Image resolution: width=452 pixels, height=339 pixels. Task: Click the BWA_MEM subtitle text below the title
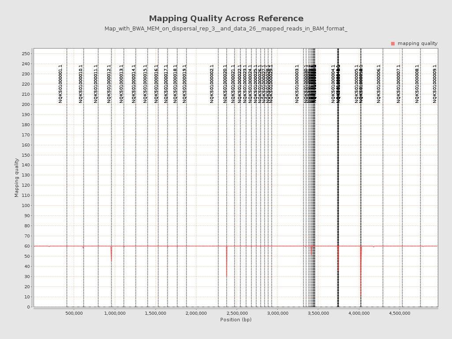point(226,29)
